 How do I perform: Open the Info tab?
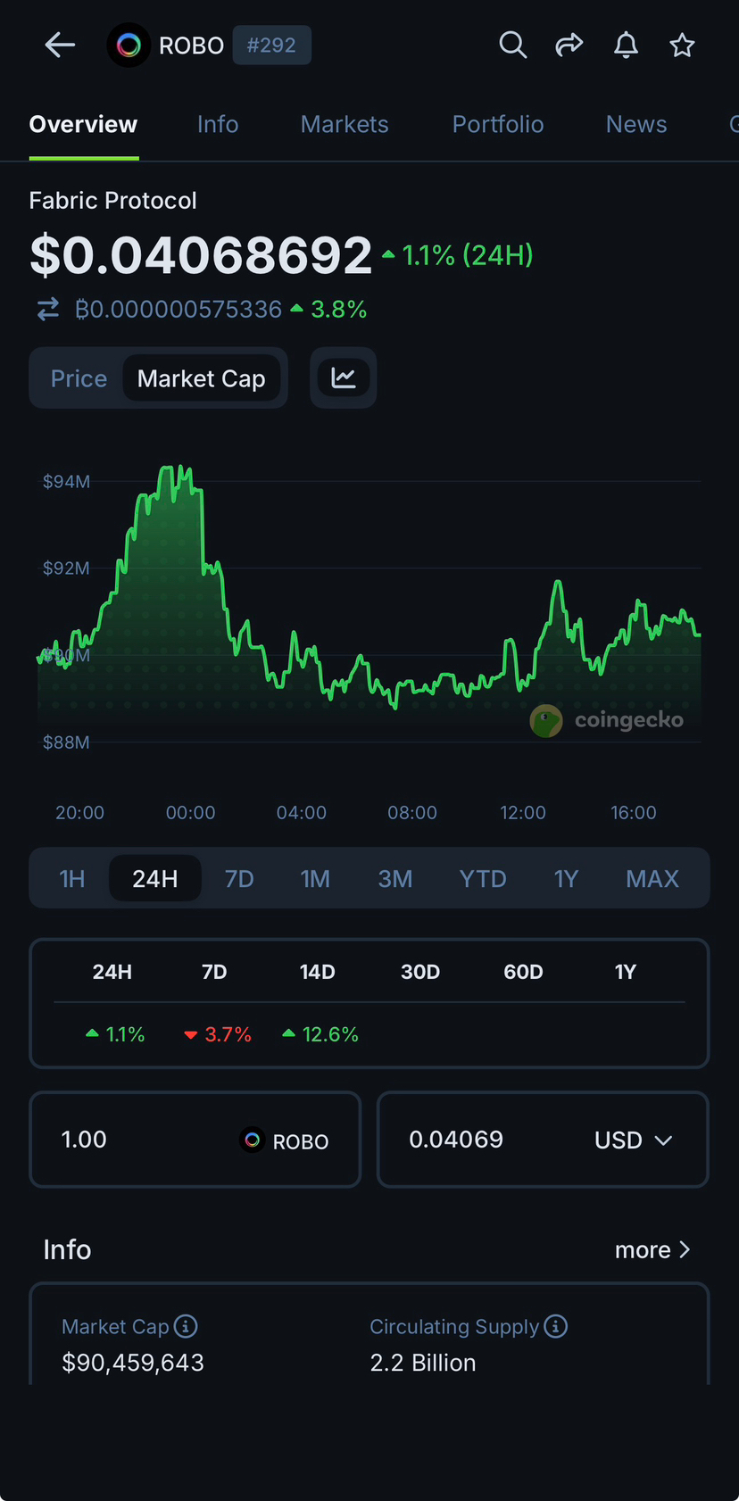click(218, 125)
